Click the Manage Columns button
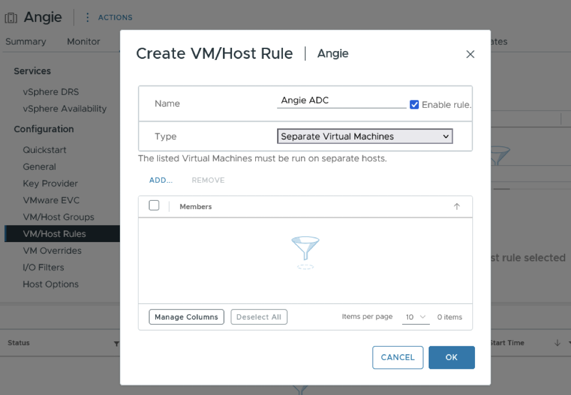The height and width of the screenshot is (395, 571). tap(186, 317)
